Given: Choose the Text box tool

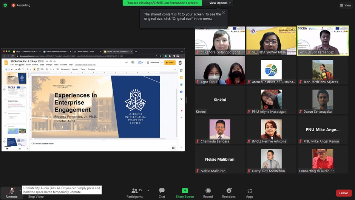Looking at the screenshot, I should point(38,69).
